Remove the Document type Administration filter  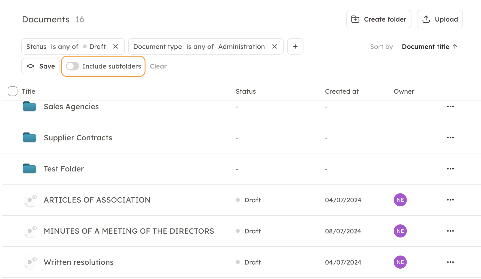(x=275, y=47)
